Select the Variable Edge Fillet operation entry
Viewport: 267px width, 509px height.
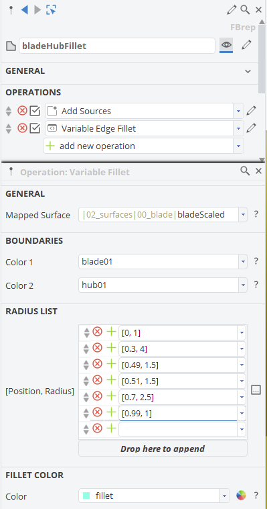coord(139,128)
